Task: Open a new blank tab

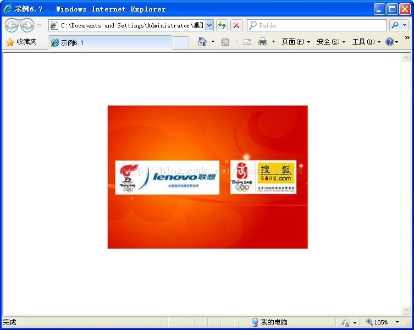Action: click(x=181, y=43)
